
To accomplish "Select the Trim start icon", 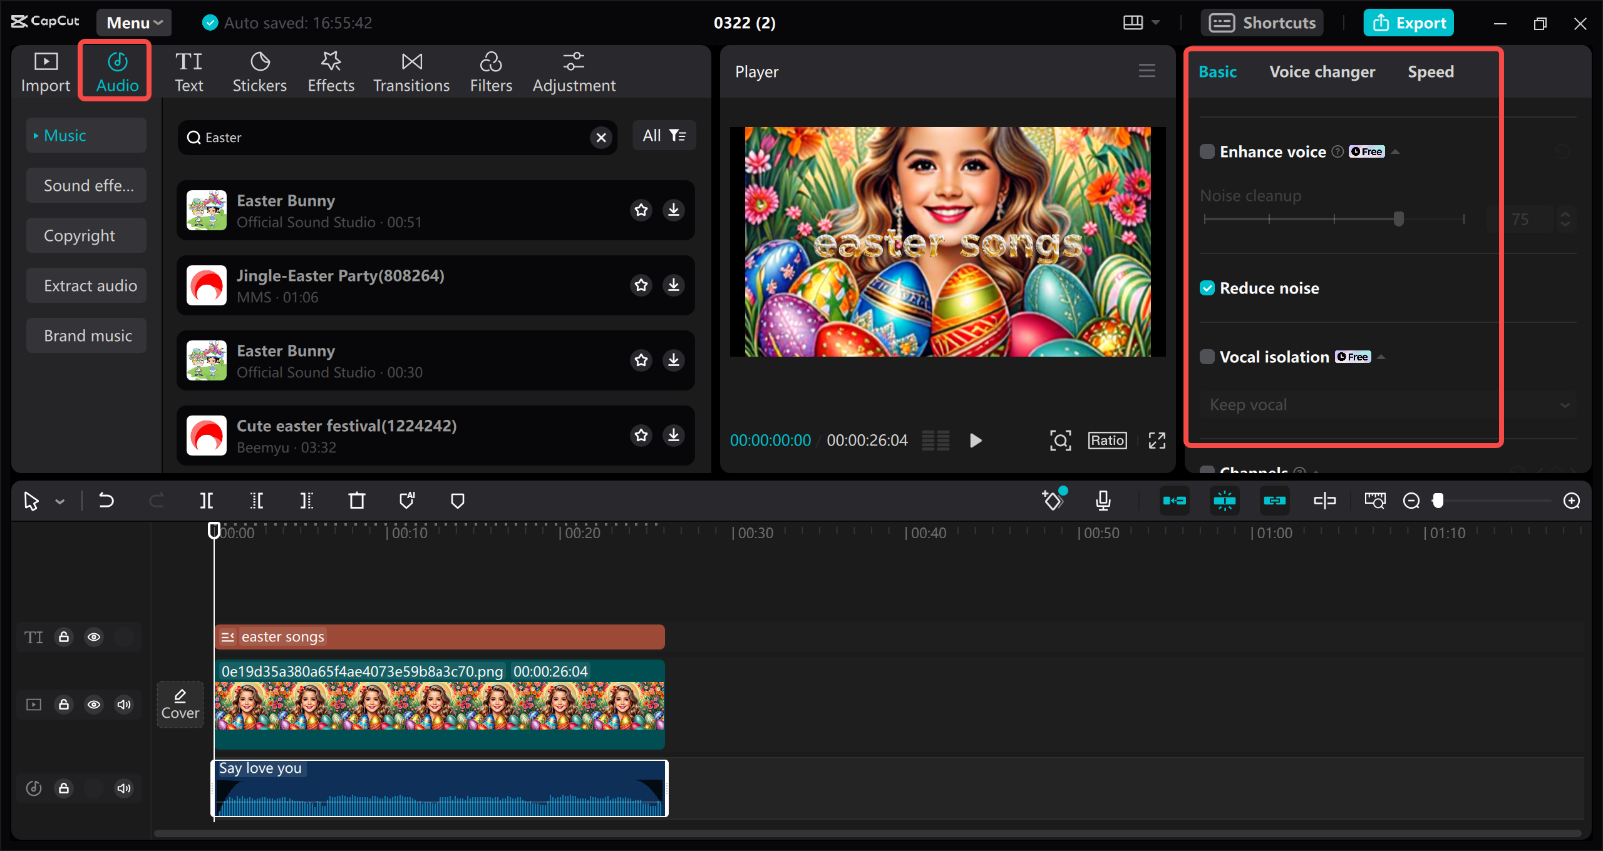I will pos(257,500).
